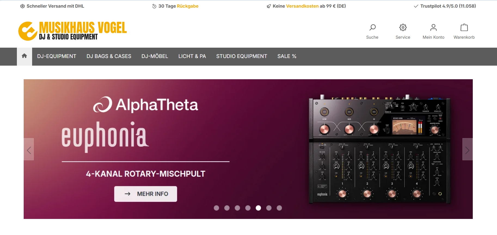Screen dimensions: 497x235
Task: Follow the Rückgabe link
Action: click(x=188, y=6)
